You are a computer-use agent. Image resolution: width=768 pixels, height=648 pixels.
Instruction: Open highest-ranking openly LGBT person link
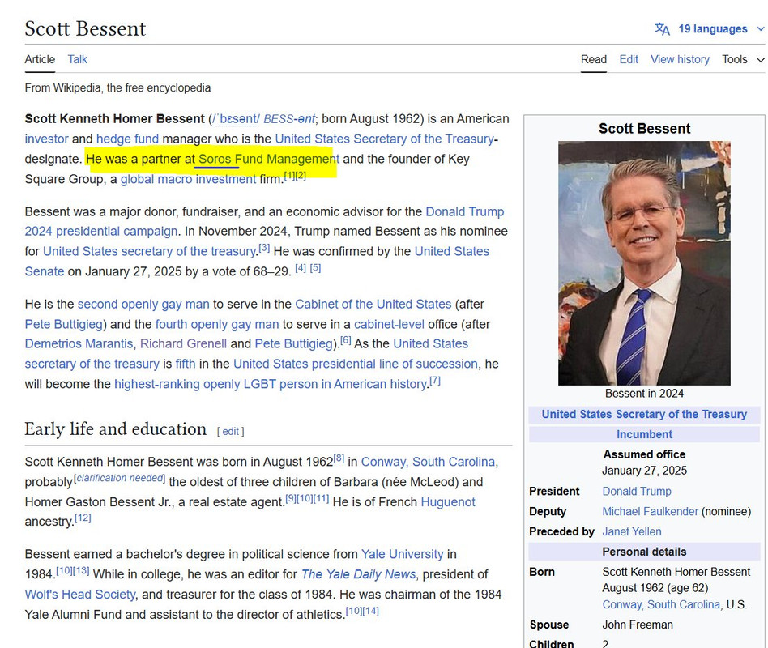[271, 384]
